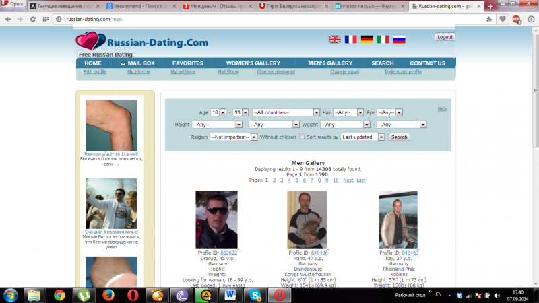Open volume control in system tray
Screen dimensions: 539x303
click(x=497, y=296)
